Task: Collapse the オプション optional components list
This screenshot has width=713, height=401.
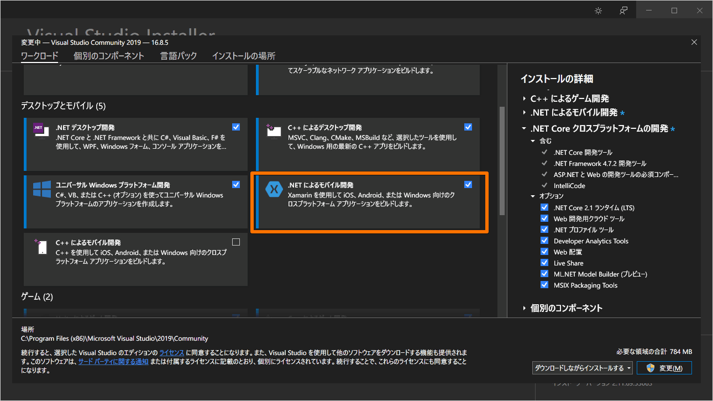Action: pyautogui.click(x=533, y=196)
